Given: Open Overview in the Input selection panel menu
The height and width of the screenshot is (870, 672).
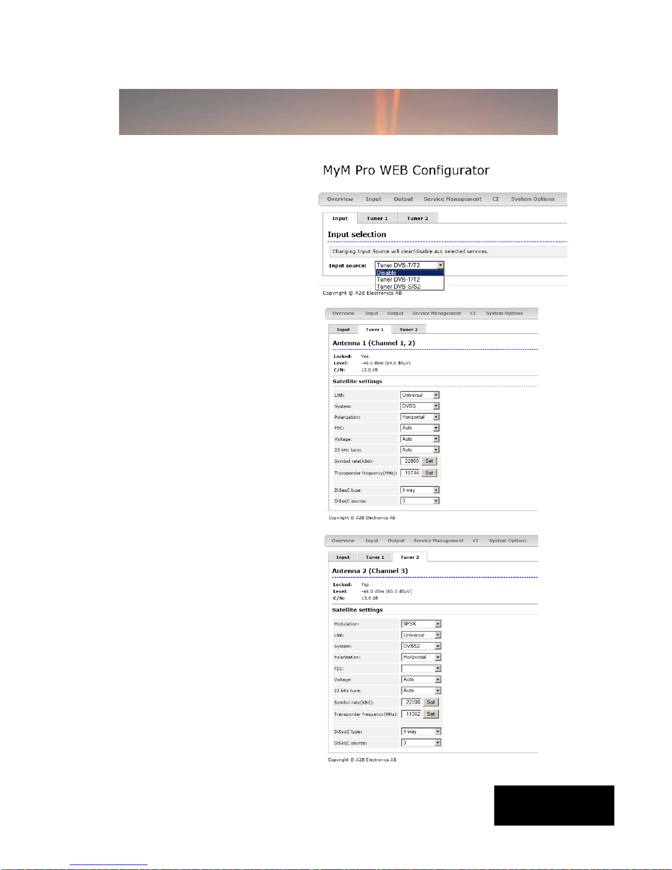Looking at the screenshot, I should click(x=340, y=199).
